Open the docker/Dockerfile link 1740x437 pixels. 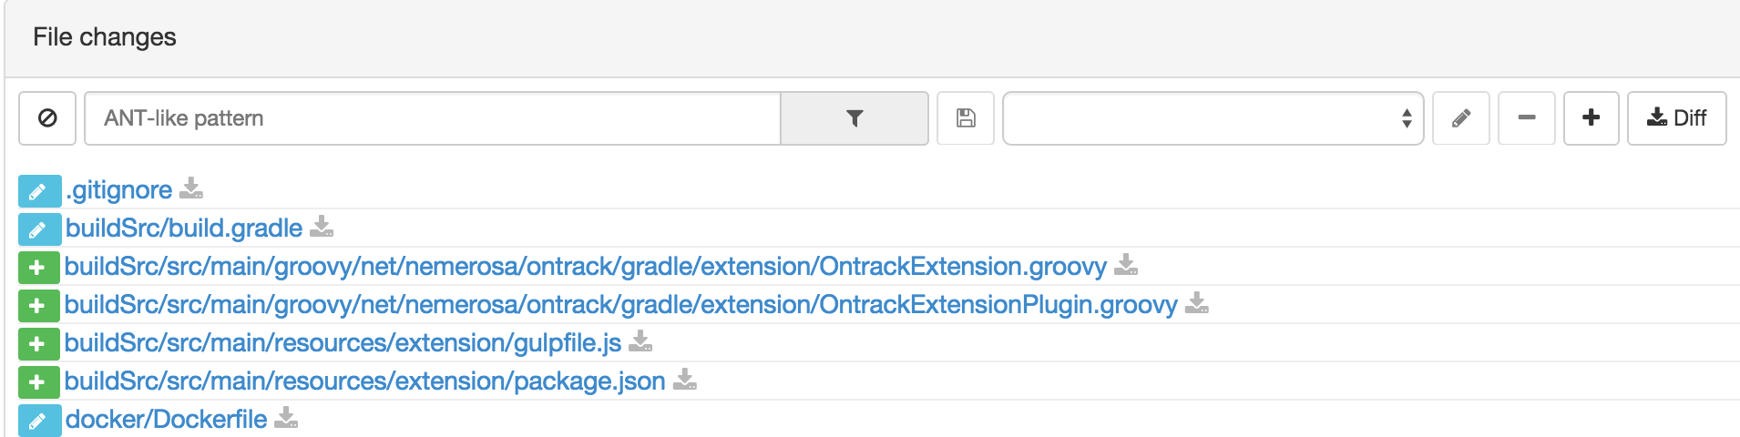pyautogui.click(x=166, y=420)
